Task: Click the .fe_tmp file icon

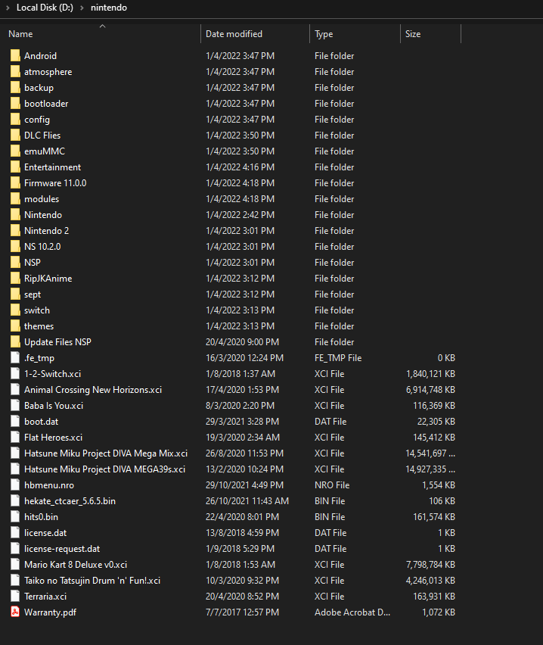Action: click(15, 358)
